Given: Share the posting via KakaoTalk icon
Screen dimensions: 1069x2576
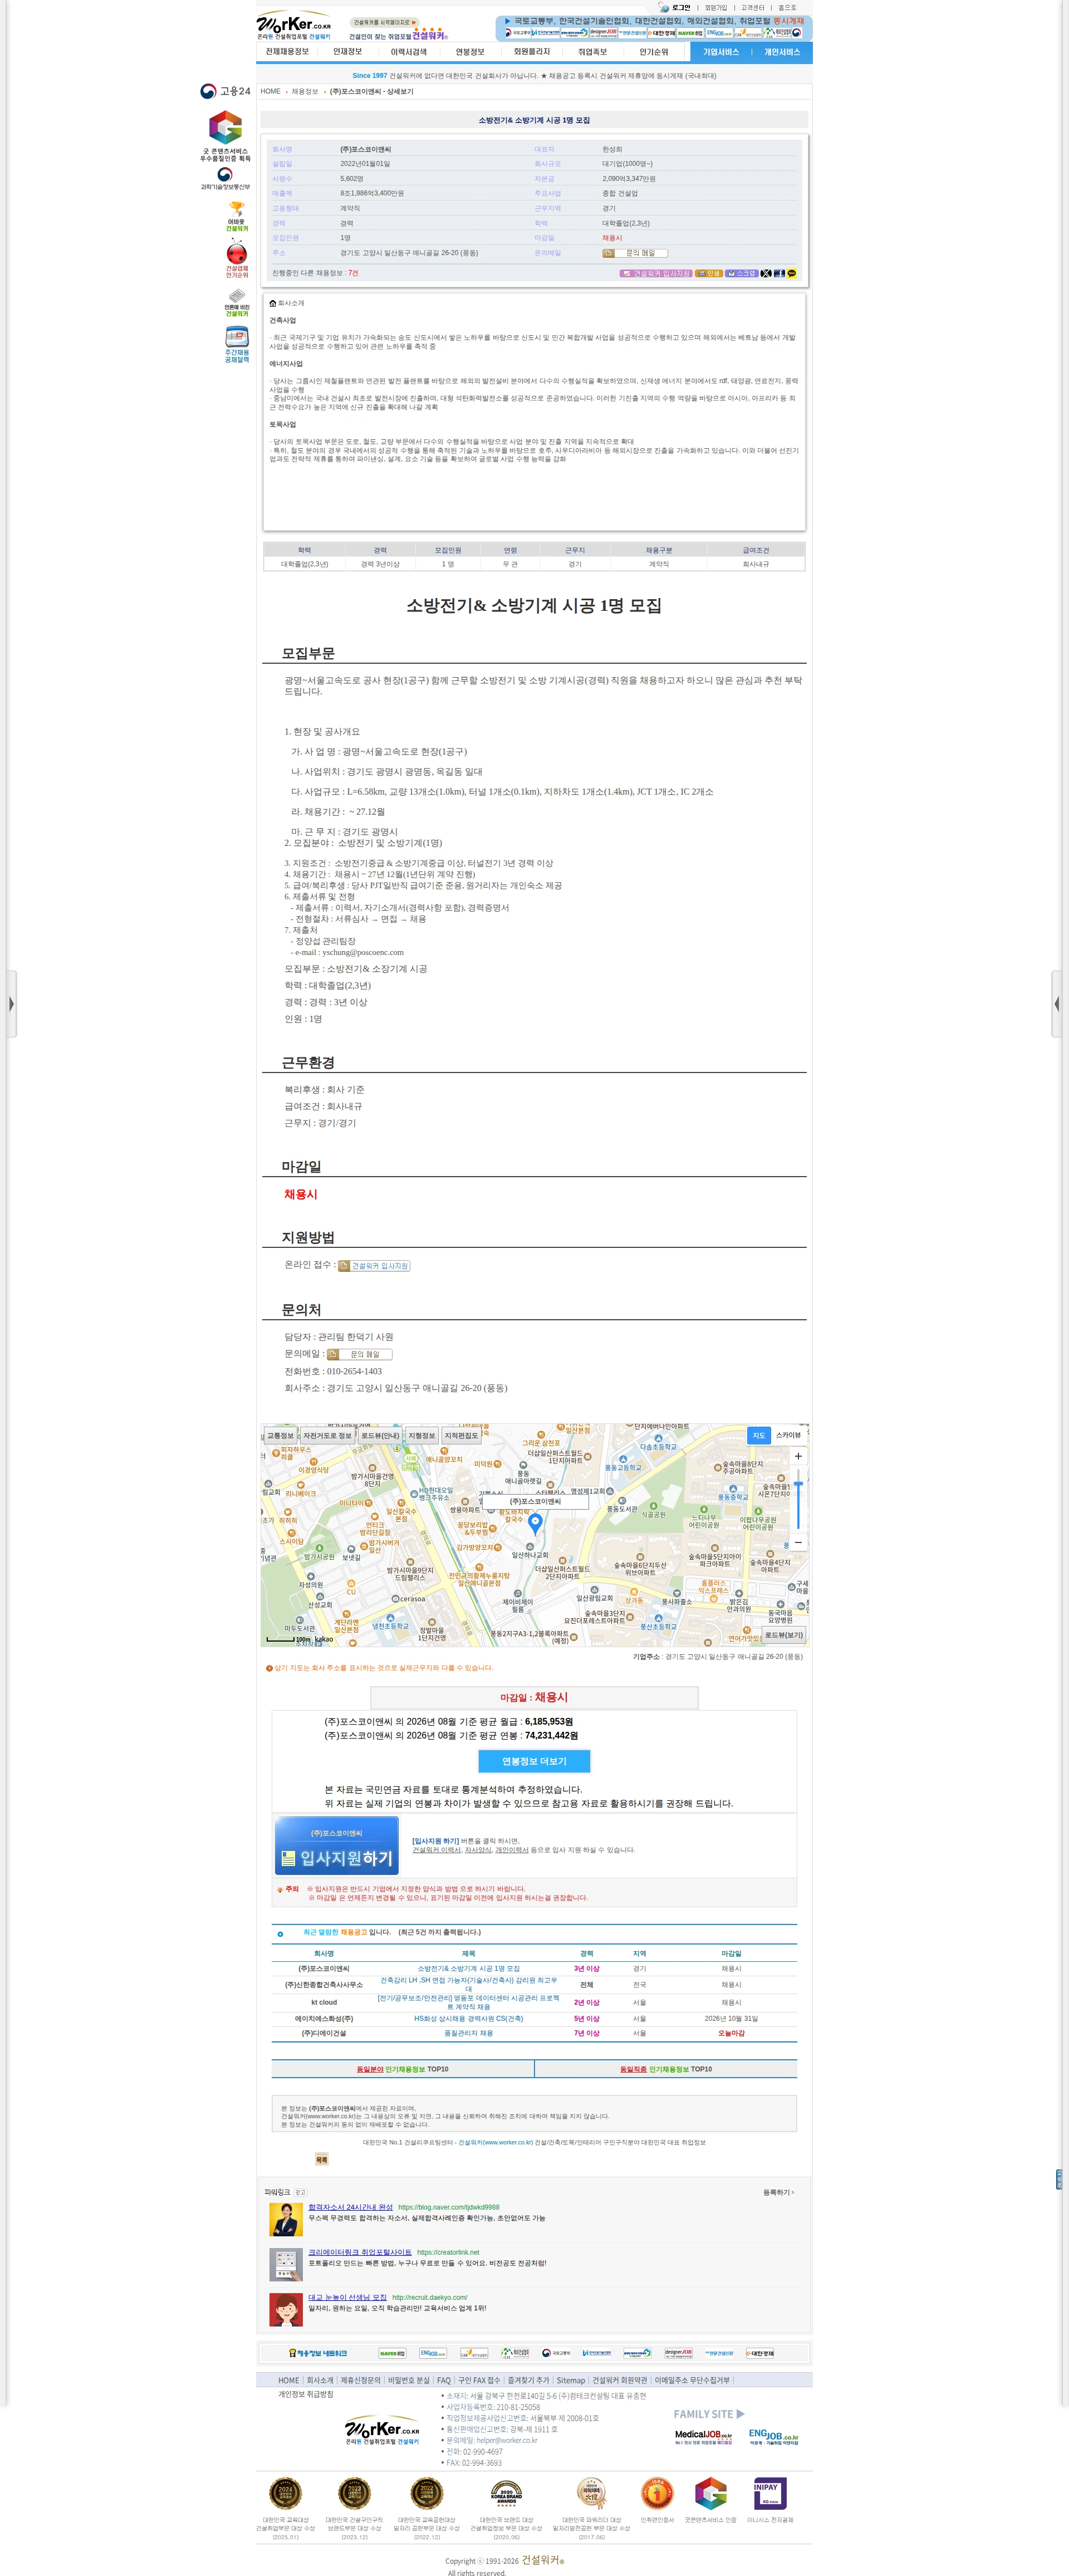Looking at the screenshot, I should point(791,273).
